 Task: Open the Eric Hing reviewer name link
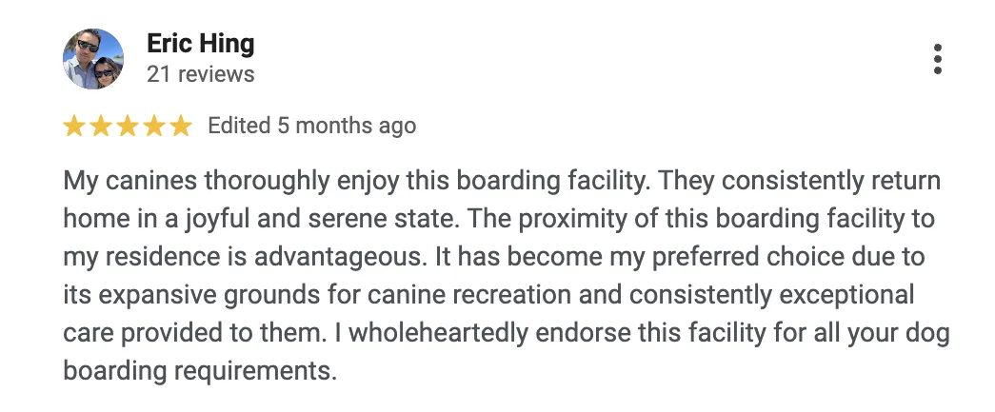(x=201, y=44)
